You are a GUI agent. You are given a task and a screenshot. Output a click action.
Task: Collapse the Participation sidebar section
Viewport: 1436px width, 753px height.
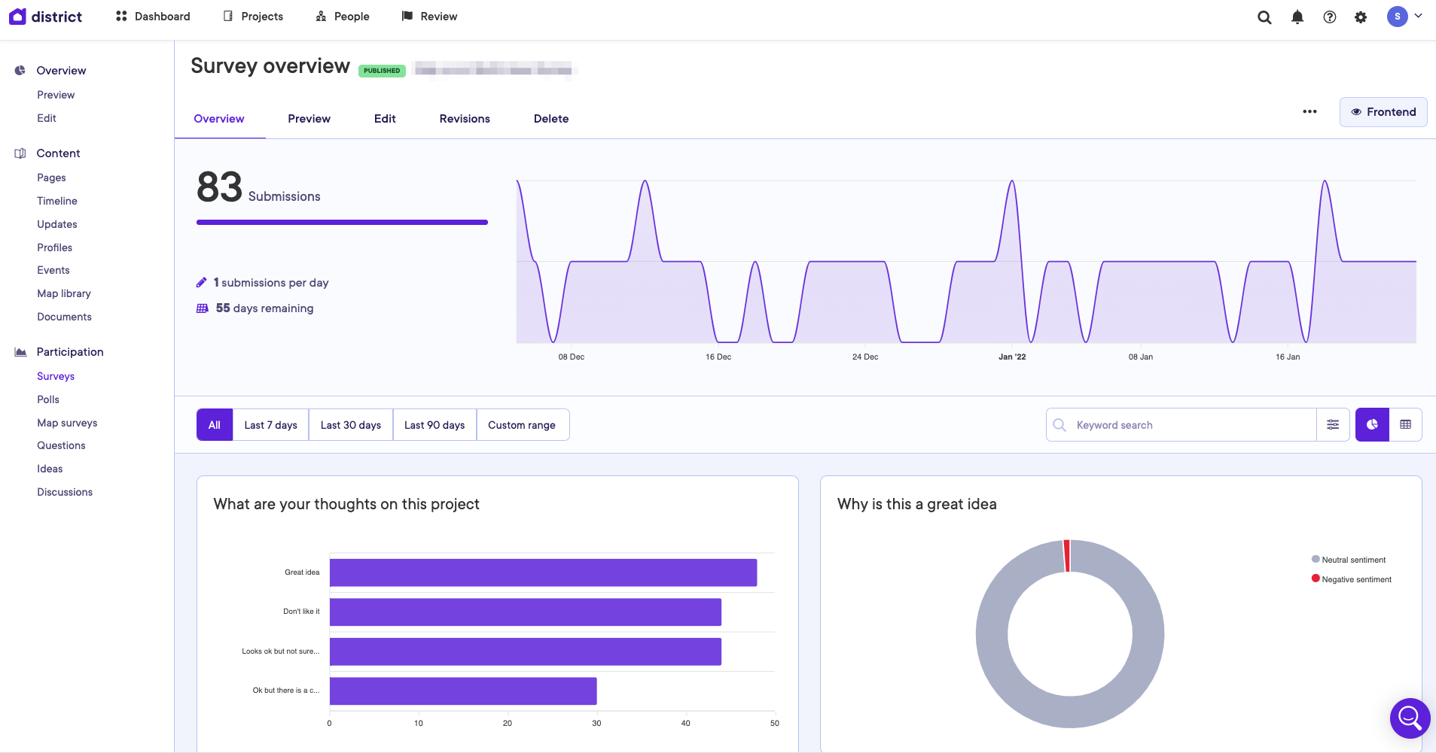tap(69, 352)
